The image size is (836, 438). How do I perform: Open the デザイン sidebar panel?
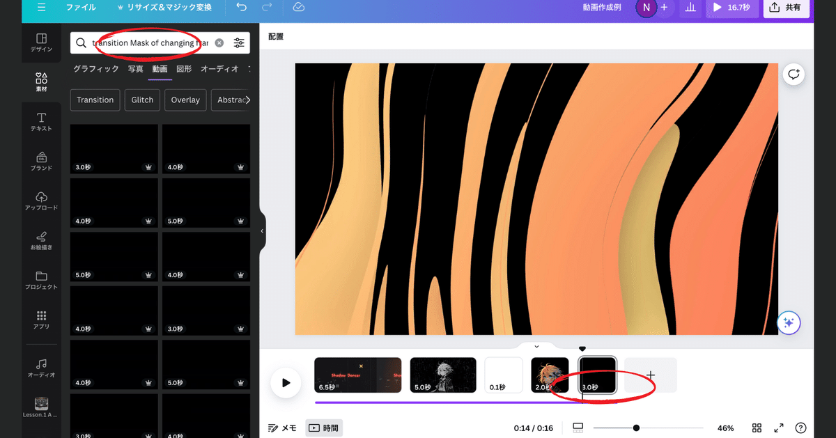tap(41, 42)
